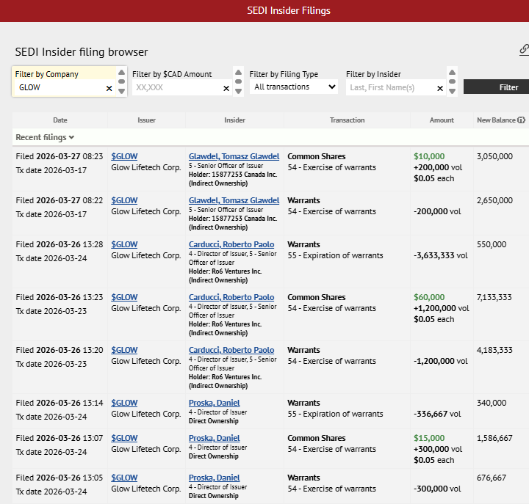Click the 7,133,333 new balance value
Image resolution: width=529 pixels, height=504 pixels.
(x=494, y=297)
